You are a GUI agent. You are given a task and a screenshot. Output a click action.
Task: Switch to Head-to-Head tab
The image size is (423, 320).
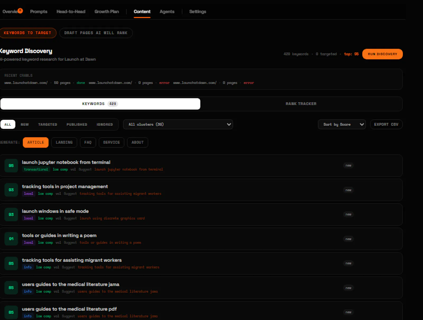tap(71, 12)
